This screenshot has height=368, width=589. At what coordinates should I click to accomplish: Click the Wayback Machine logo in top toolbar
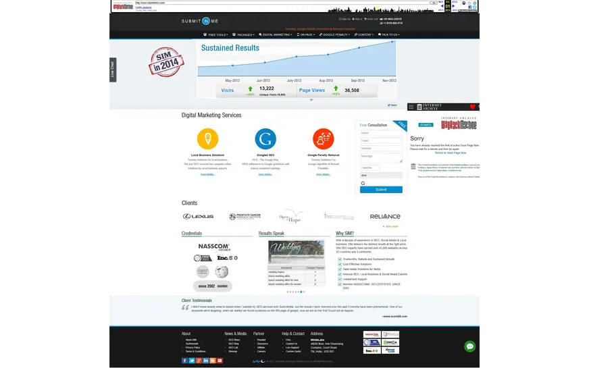(x=123, y=6)
